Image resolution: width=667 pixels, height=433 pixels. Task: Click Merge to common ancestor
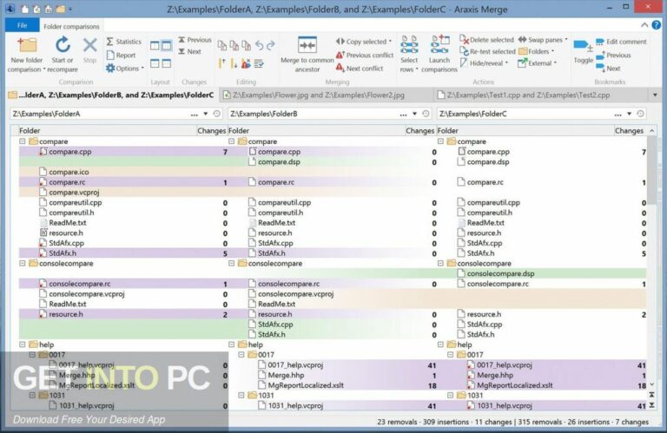307,56
